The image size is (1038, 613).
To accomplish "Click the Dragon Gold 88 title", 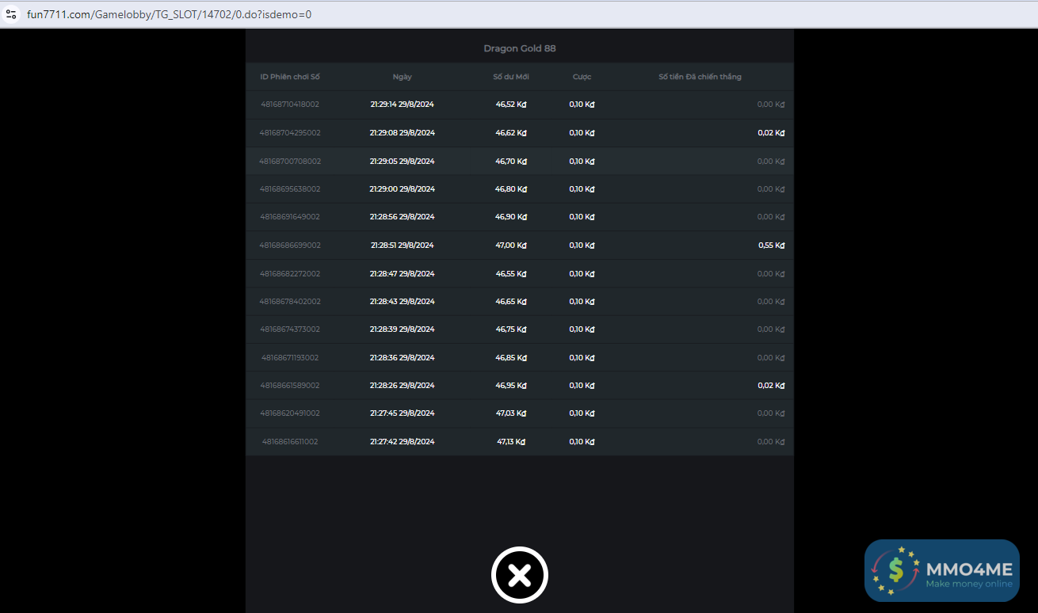I will click(520, 48).
